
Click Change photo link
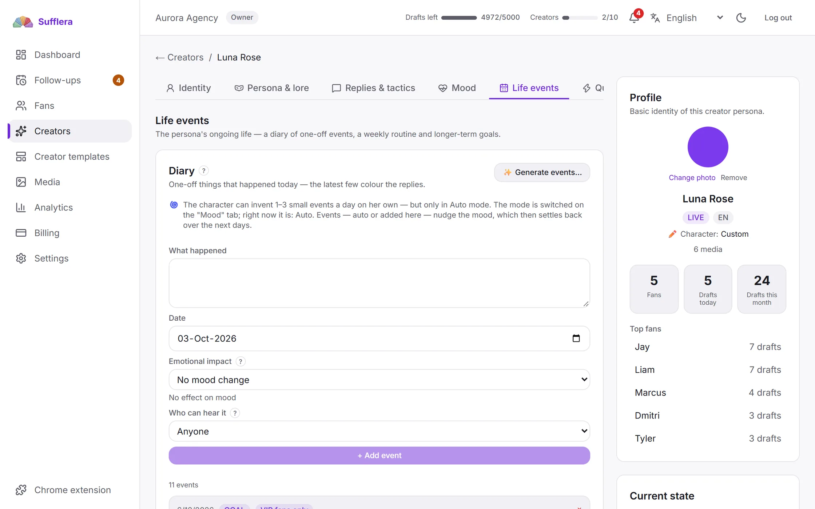pos(692,177)
